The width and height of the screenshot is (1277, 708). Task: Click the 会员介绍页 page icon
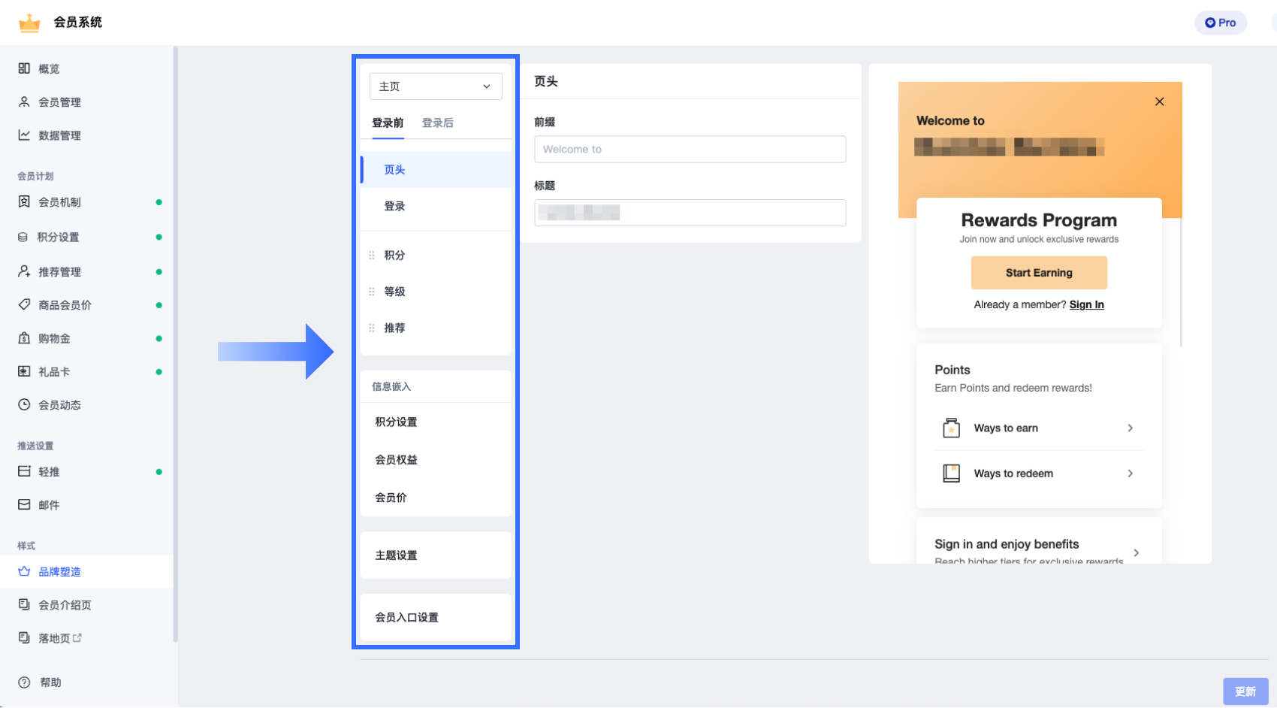(x=24, y=604)
